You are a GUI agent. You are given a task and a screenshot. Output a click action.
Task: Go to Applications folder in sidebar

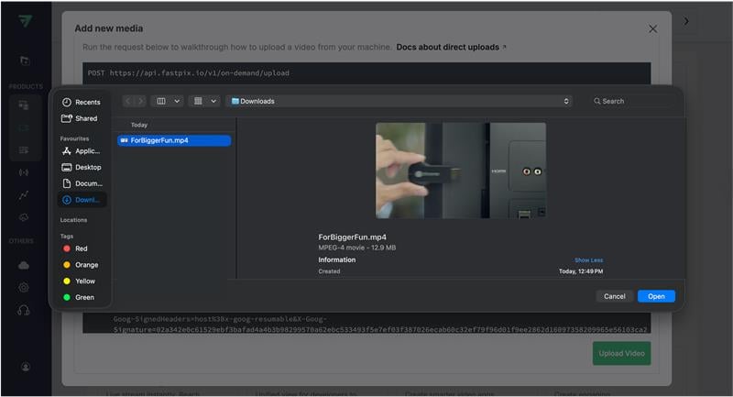(x=82, y=151)
